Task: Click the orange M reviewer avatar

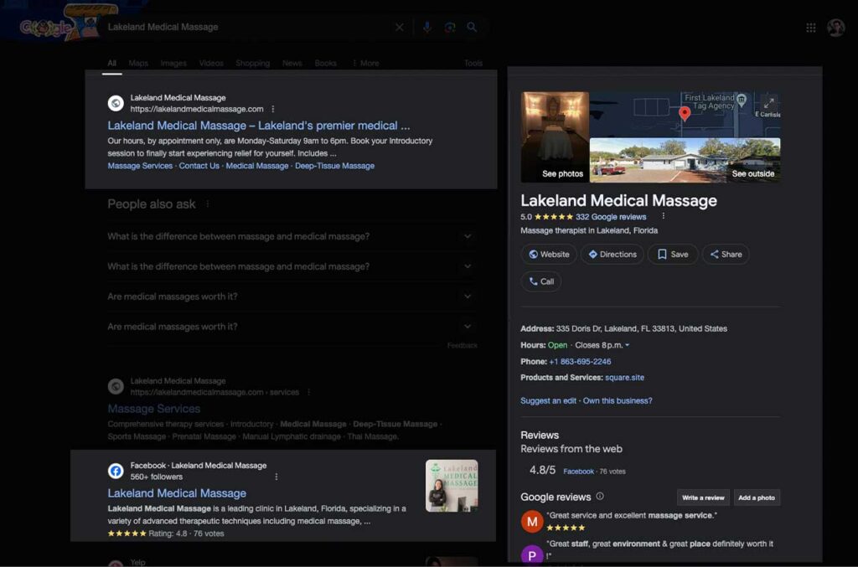Action: coord(532,522)
